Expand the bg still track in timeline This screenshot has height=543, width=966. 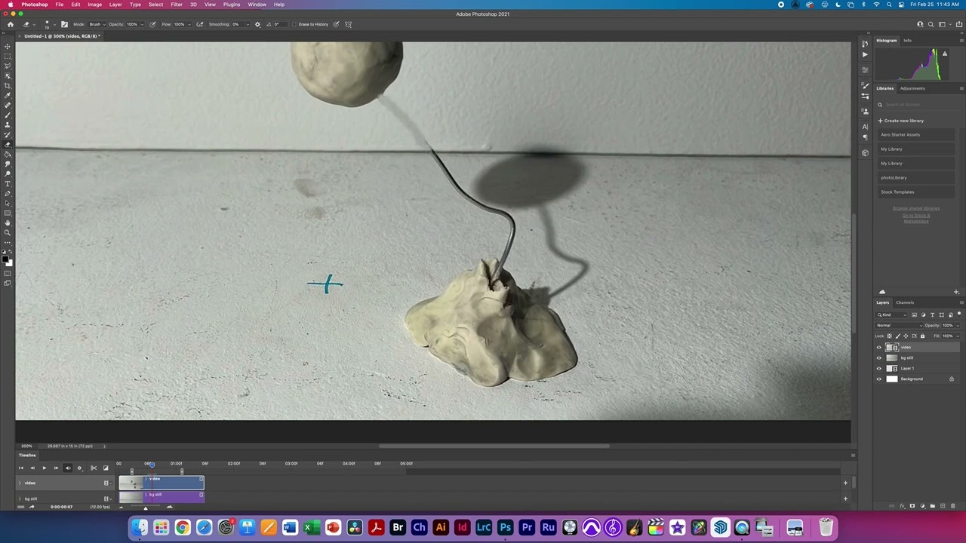click(20, 499)
